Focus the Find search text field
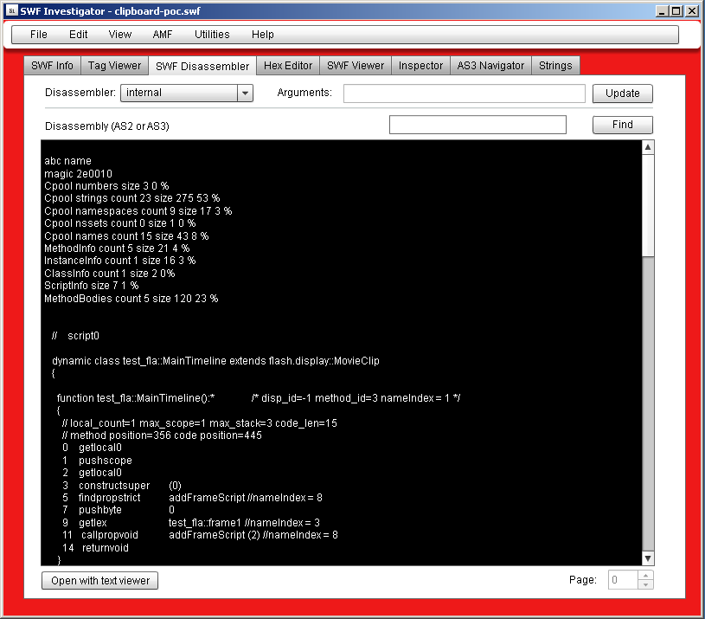 (477, 125)
